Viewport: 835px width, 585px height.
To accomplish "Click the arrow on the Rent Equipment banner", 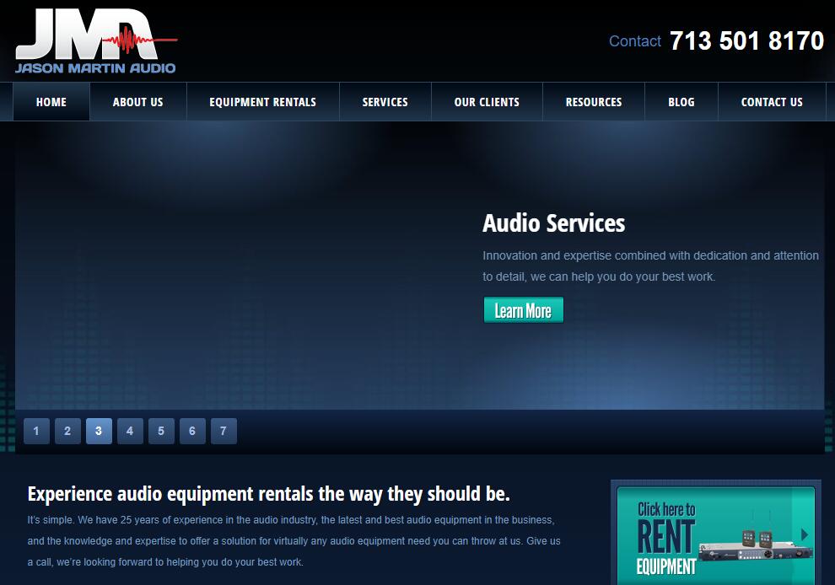I will 805,534.
